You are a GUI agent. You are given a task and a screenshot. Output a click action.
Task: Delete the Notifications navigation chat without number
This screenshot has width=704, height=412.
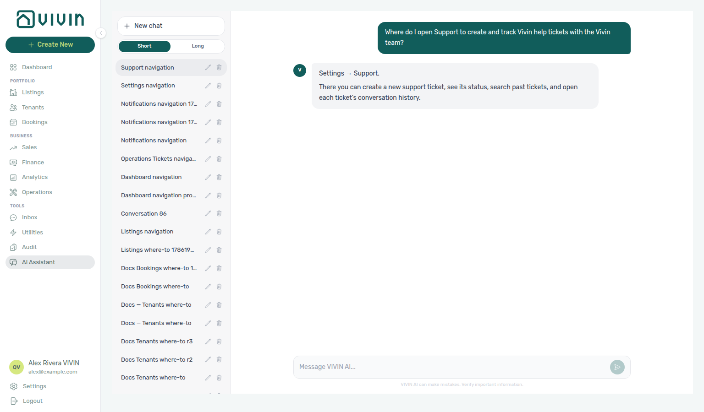click(x=219, y=141)
